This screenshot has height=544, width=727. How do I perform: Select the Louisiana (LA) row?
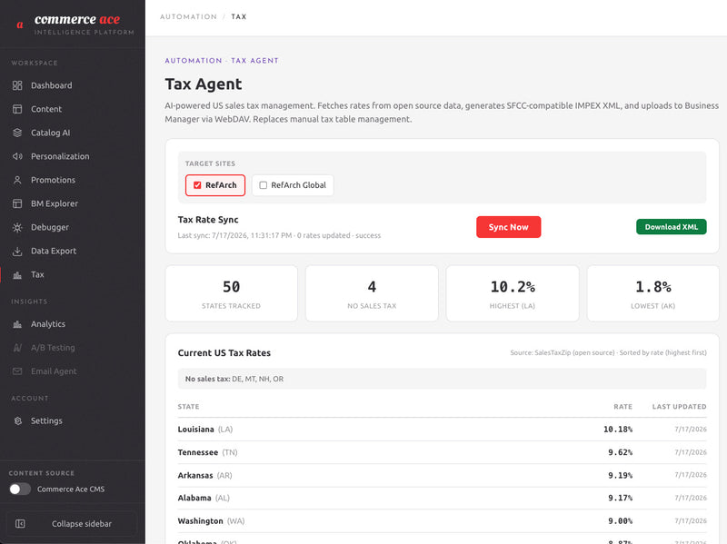point(442,429)
